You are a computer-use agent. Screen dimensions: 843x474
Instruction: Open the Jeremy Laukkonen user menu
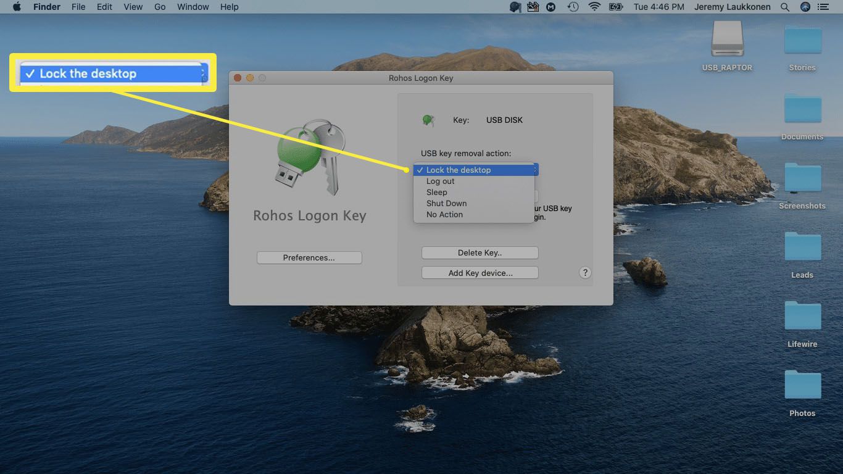click(x=733, y=7)
